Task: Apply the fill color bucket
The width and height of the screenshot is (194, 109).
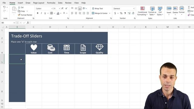Action: (x=58, y=13)
